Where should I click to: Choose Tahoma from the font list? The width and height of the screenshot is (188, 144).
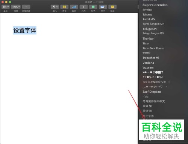pos(147,15)
